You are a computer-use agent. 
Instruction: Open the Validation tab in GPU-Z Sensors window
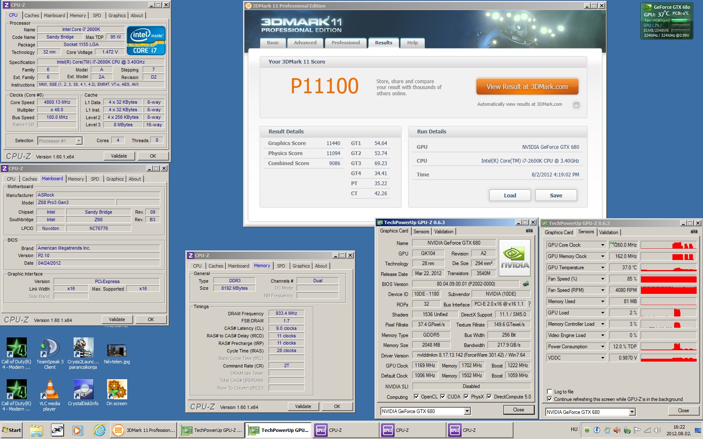coord(608,232)
